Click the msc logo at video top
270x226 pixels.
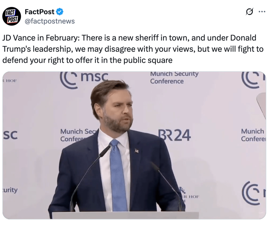coord(84,79)
